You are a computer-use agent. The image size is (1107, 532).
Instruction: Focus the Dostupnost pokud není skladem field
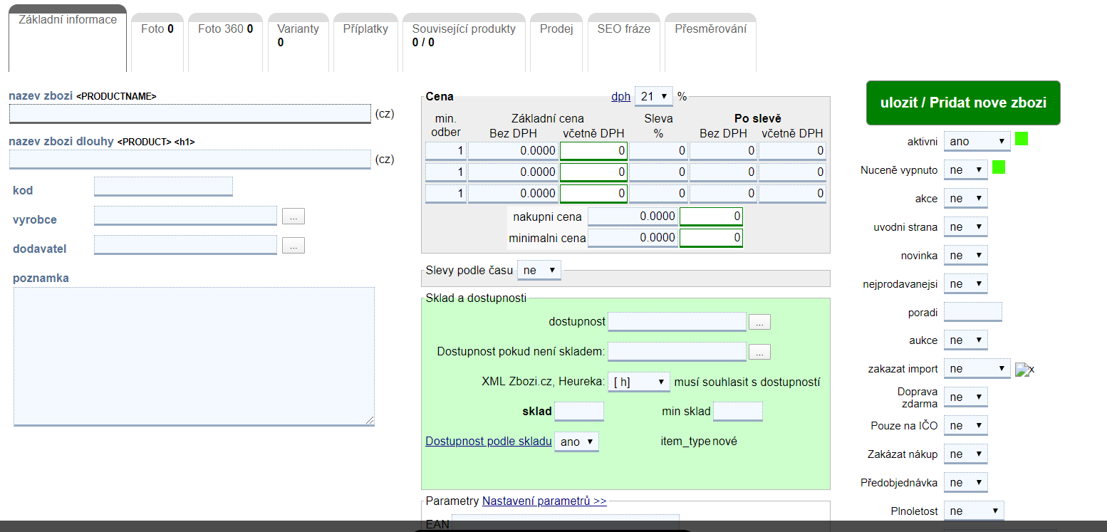[x=677, y=352]
